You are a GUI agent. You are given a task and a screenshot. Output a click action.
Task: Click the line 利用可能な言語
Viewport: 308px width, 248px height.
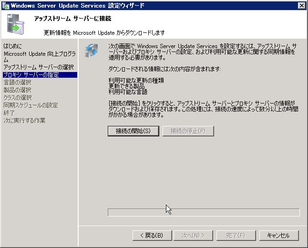tap(128, 92)
